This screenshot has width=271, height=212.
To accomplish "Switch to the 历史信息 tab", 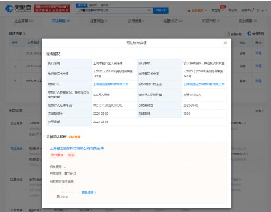I will (x=248, y=21).
